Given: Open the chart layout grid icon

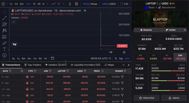Looking at the screenshot, I should pyautogui.click(x=76, y=4).
